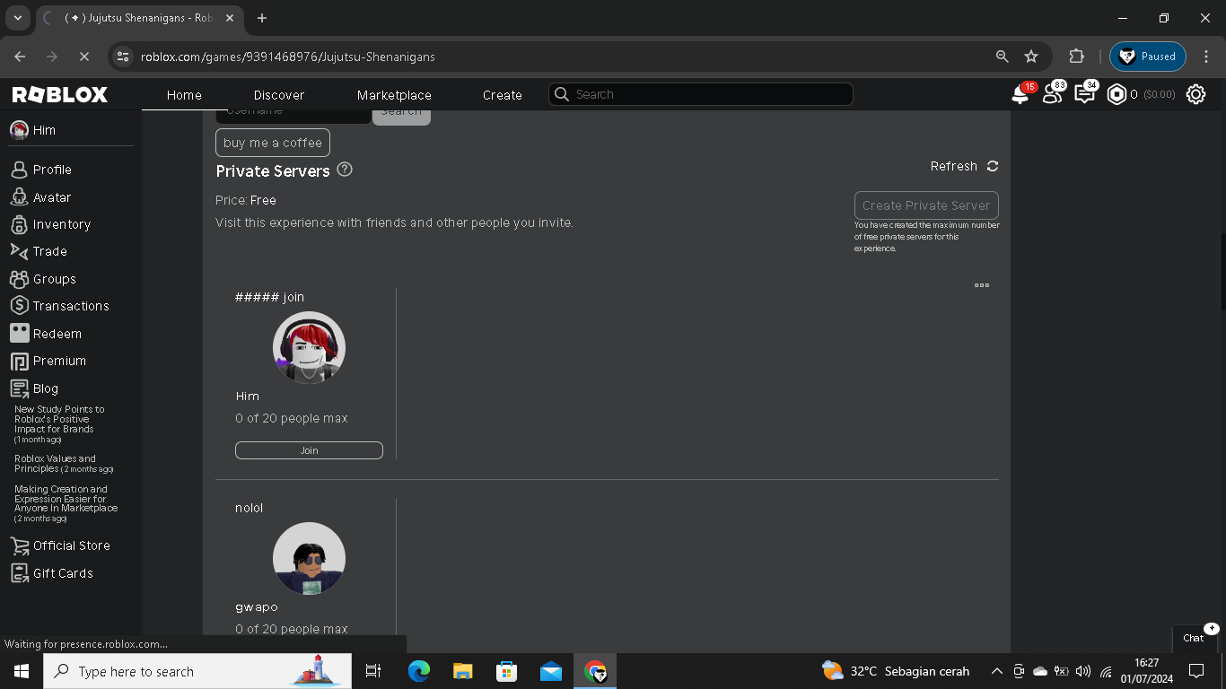Click the Him server owner avatar

coord(309,348)
